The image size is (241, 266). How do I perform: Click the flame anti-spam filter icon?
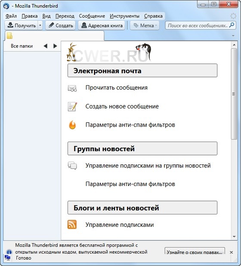click(x=72, y=125)
